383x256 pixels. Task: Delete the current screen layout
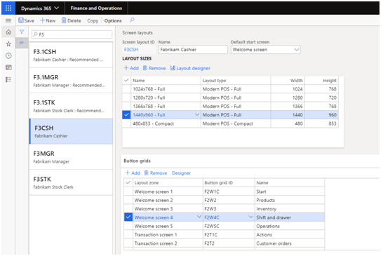point(72,21)
